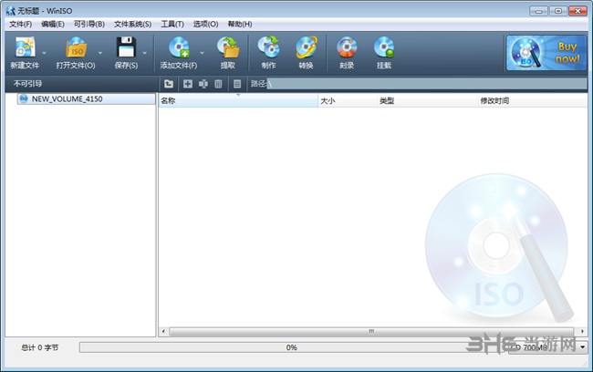Click the Add Files (添加文件) disc icon

tap(179, 47)
